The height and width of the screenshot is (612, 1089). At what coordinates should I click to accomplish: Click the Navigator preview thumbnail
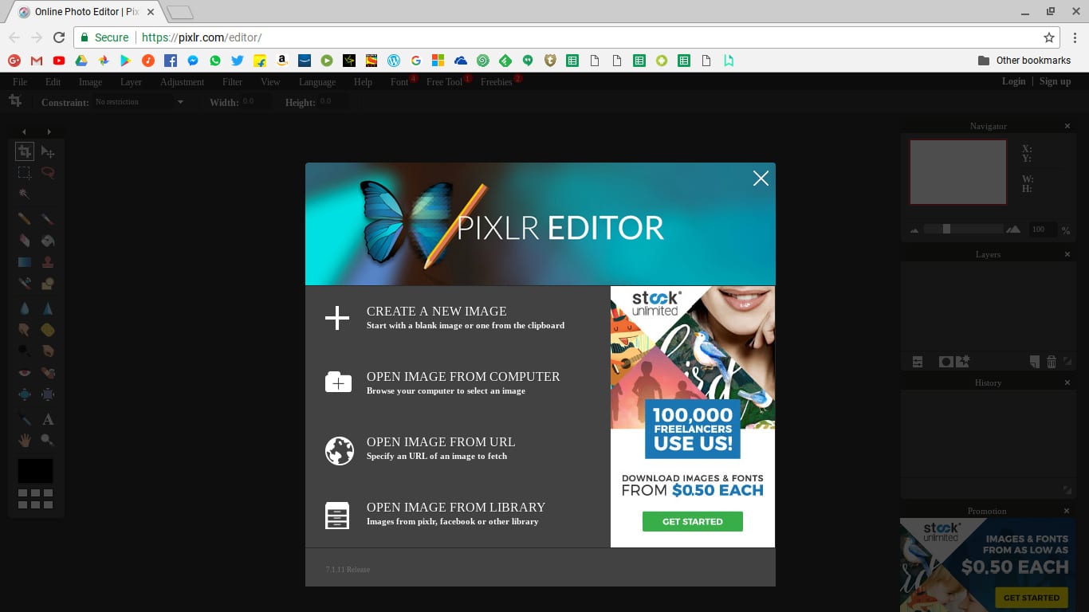pyautogui.click(x=957, y=172)
